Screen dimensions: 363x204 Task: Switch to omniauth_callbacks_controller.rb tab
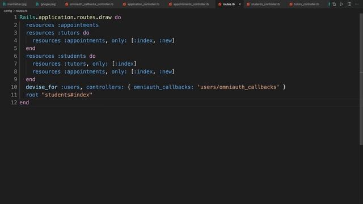click(x=90, y=4)
